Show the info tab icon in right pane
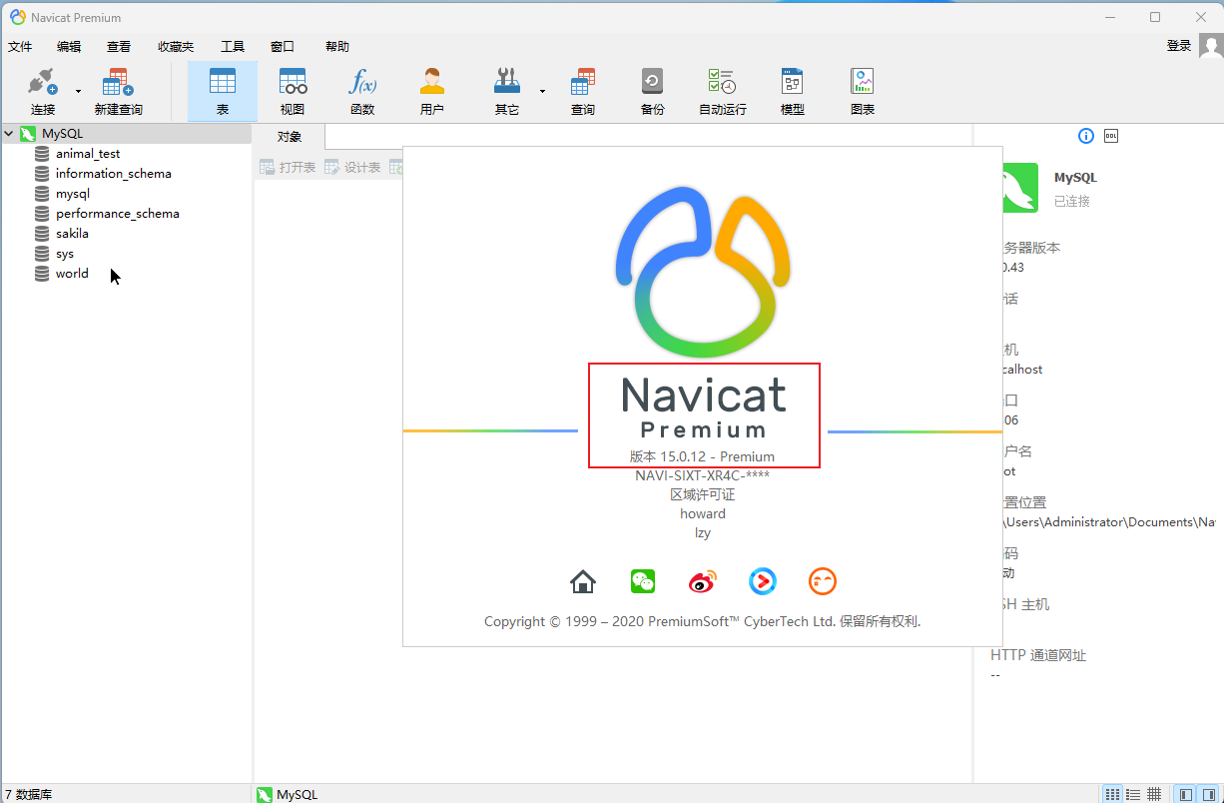Screen dimensions: 1224x803 [1086, 136]
